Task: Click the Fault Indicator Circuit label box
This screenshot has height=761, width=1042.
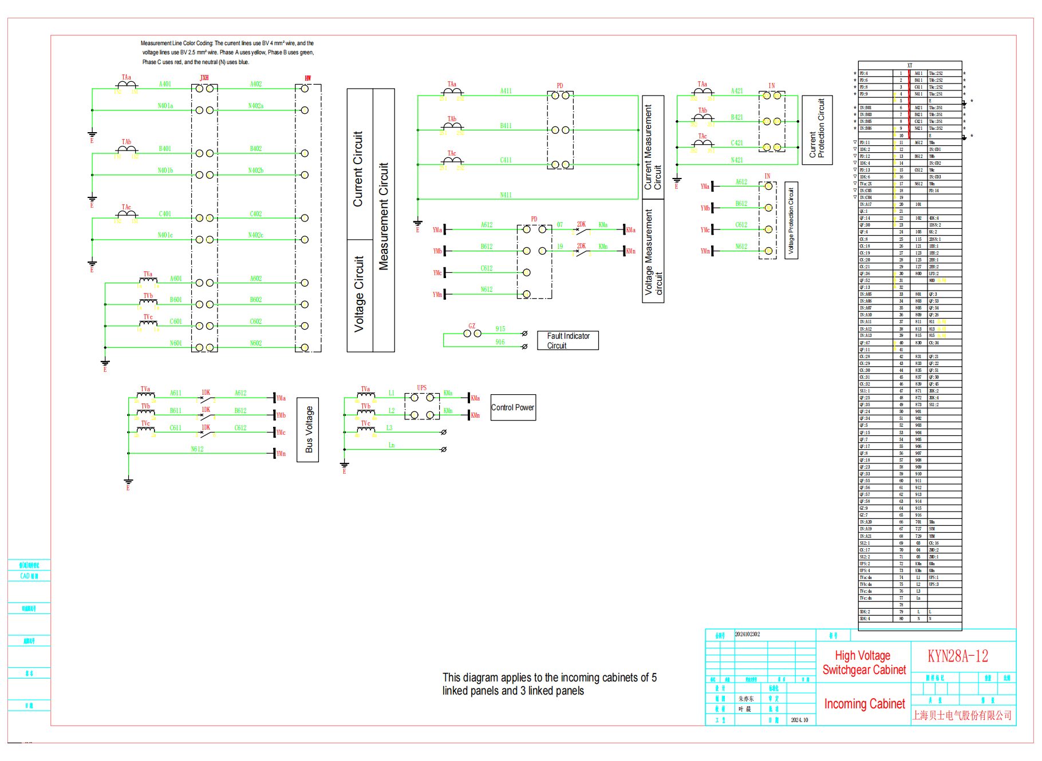Action: click(x=568, y=340)
